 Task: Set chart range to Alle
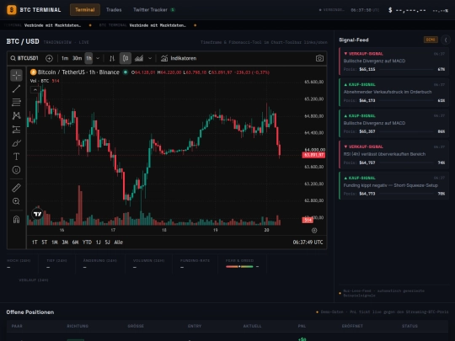[x=119, y=242]
